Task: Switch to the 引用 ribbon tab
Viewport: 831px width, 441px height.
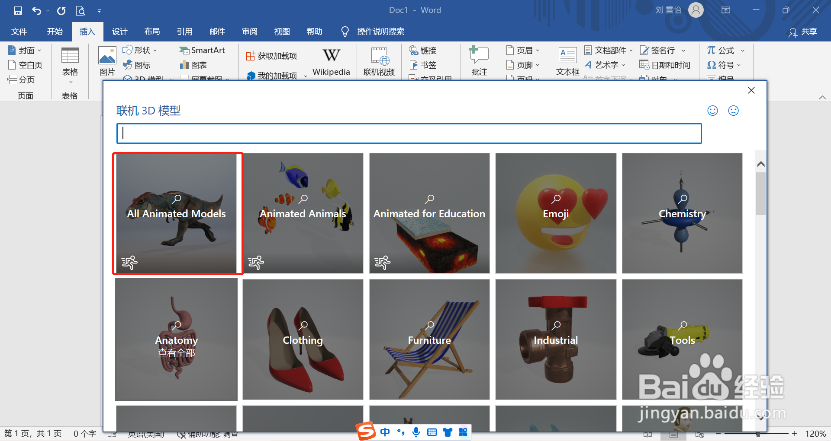Action: (x=185, y=32)
